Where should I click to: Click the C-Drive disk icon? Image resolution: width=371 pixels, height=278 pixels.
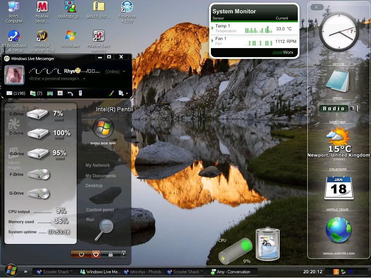point(38,115)
